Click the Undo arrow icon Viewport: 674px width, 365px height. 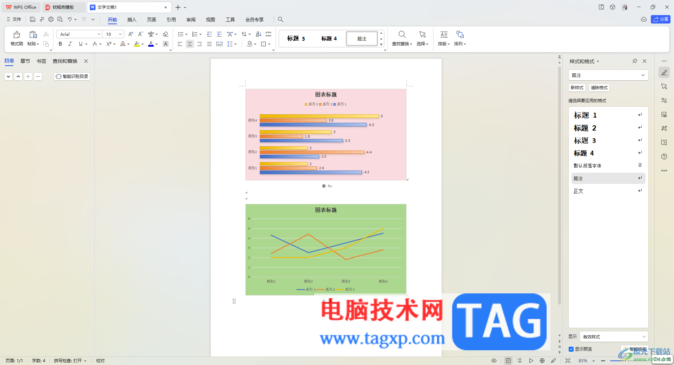(70, 19)
